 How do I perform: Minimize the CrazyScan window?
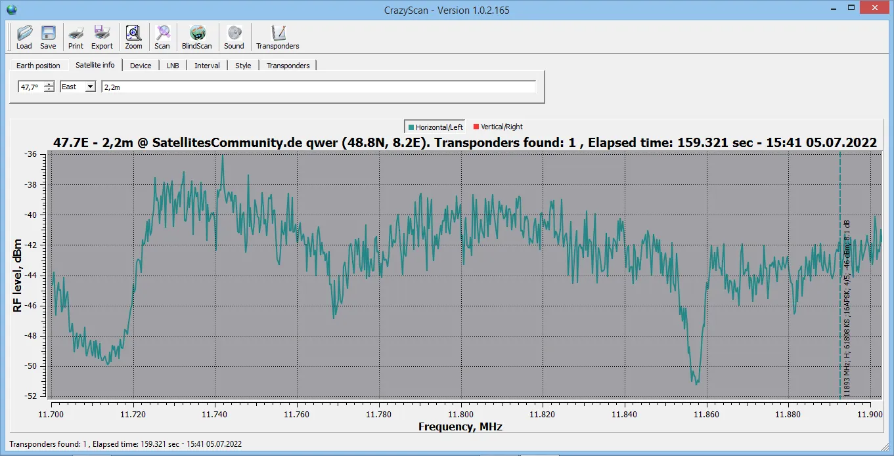click(x=834, y=8)
